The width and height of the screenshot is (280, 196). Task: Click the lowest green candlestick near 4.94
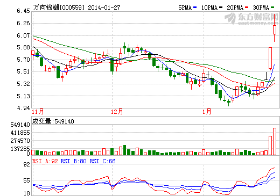[229, 103]
